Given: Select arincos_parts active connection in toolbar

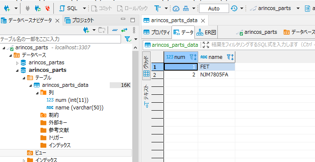Looking at the screenshot, I should [x=275, y=8].
